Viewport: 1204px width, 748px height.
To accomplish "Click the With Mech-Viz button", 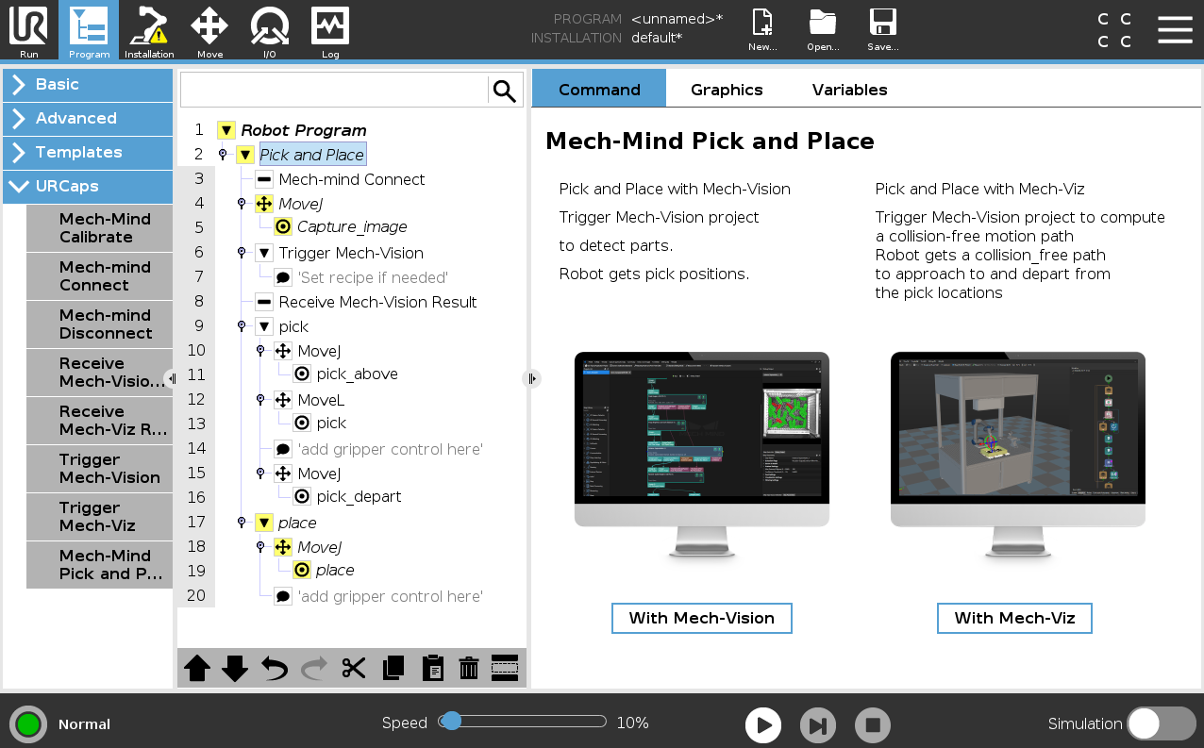I will pos(1014,618).
